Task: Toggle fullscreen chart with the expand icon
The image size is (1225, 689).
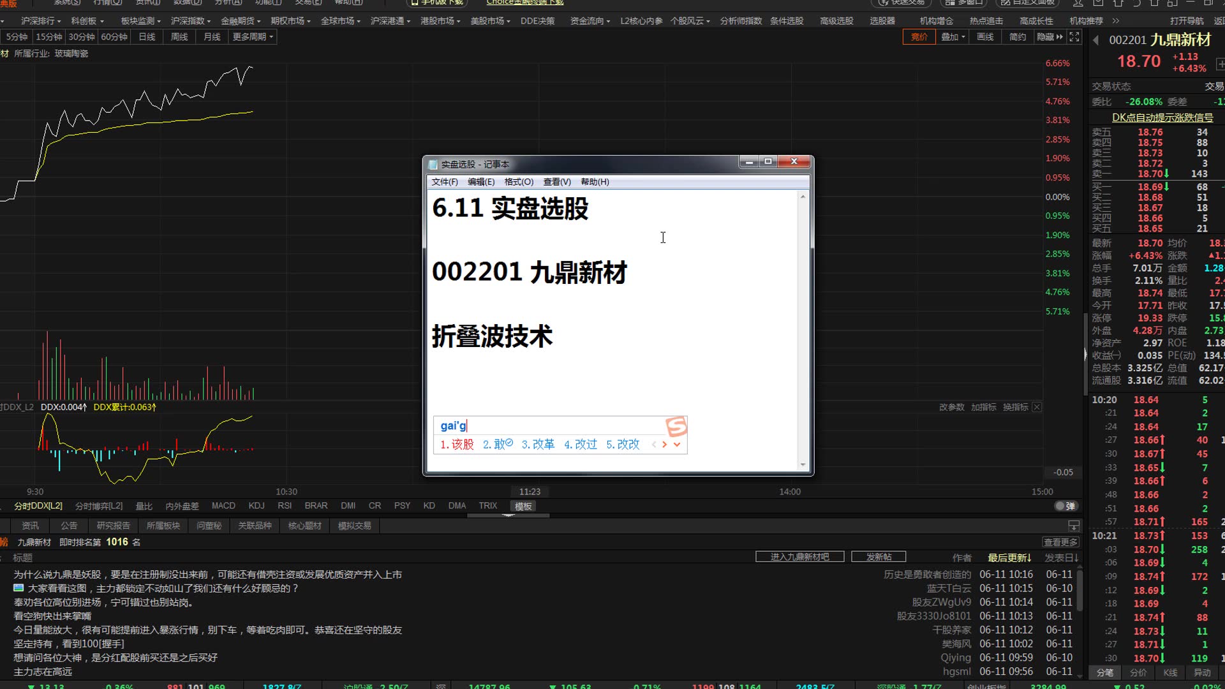Action: (1074, 37)
